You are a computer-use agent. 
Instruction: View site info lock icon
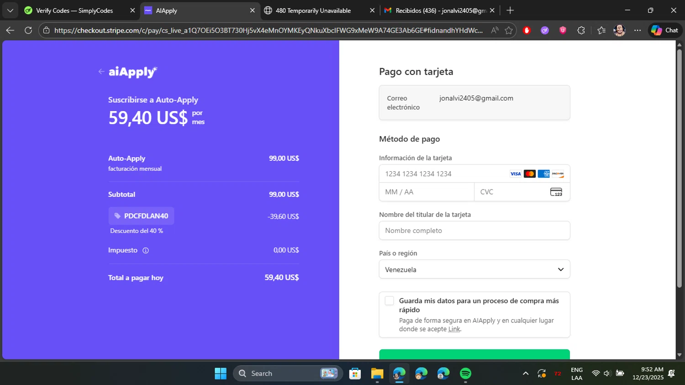(46, 30)
